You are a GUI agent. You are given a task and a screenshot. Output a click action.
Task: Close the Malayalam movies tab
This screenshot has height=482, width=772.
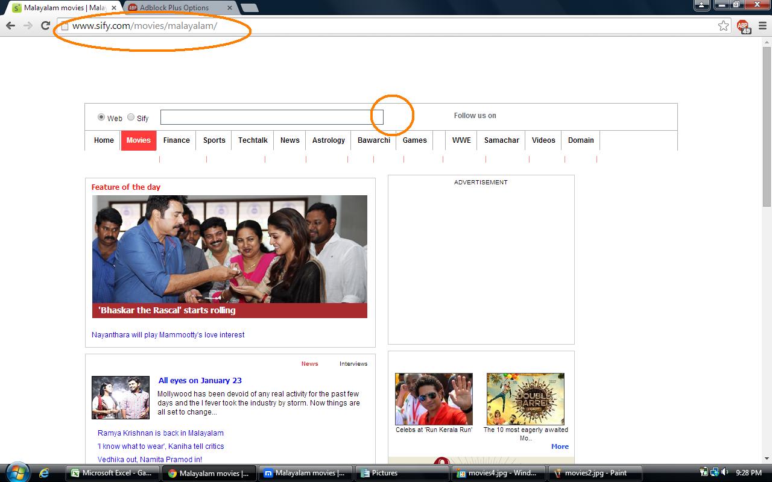114,8
